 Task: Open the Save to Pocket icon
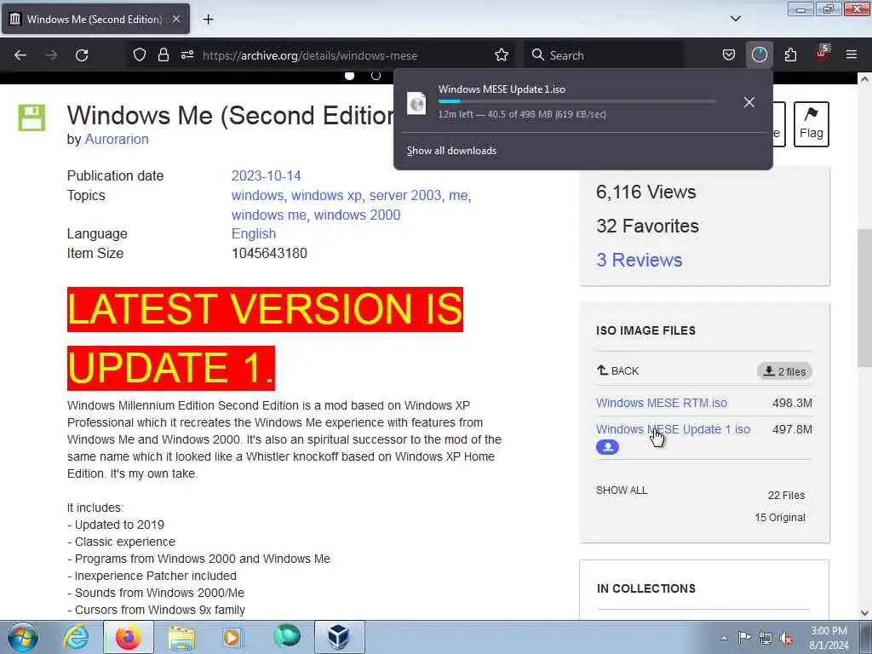click(x=729, y=55)
